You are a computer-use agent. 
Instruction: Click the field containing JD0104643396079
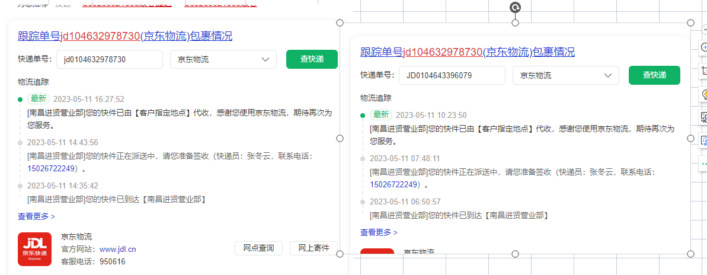tap(452, 75)
